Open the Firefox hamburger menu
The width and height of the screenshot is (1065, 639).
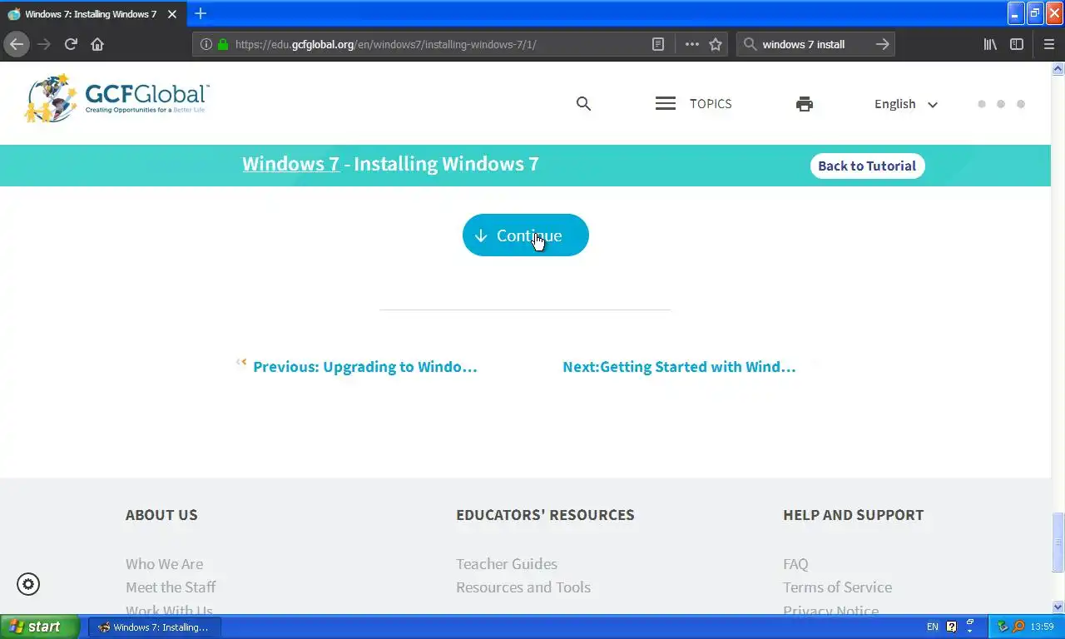pyautogui.click(x=1048, y=44)
